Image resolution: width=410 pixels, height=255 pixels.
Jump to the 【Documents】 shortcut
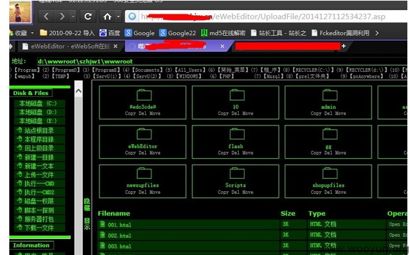(147, 70)
